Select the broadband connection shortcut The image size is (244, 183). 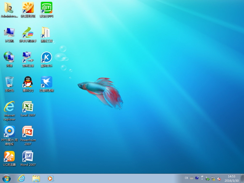pos(28,58)
